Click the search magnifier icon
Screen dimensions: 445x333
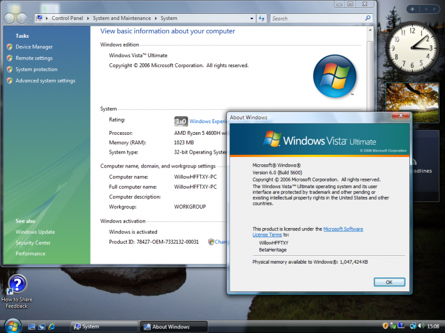[x=368, y=18]
